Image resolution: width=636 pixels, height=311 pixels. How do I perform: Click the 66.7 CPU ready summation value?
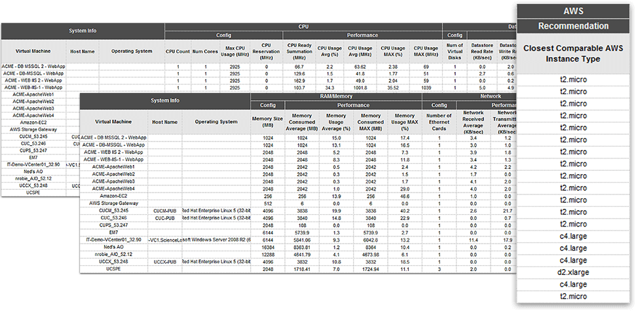[299, 67]
